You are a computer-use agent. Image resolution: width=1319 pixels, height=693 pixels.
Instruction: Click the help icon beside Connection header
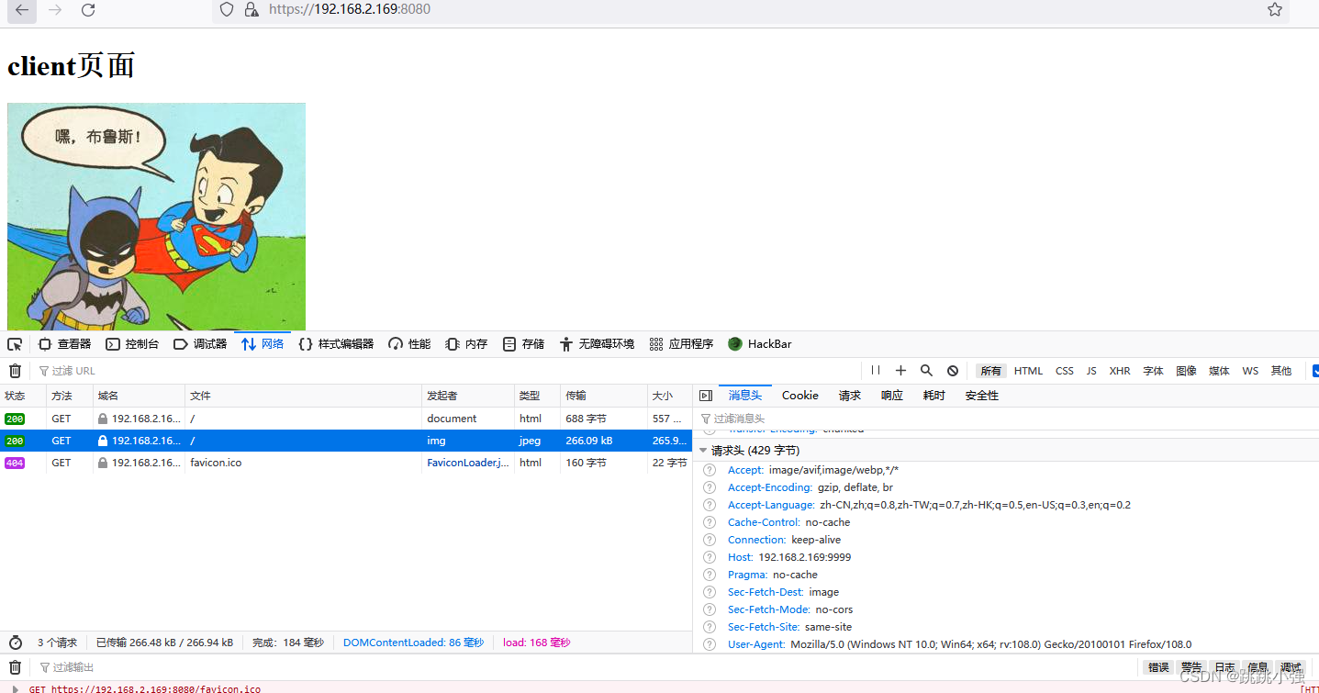coord(709,540)
